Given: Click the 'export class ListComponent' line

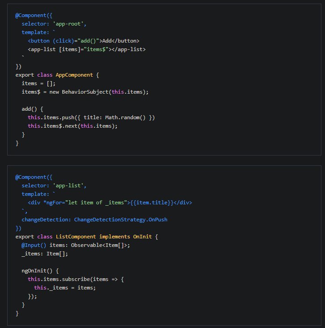Looking at the screenshot, I should [x=86, y=237].
